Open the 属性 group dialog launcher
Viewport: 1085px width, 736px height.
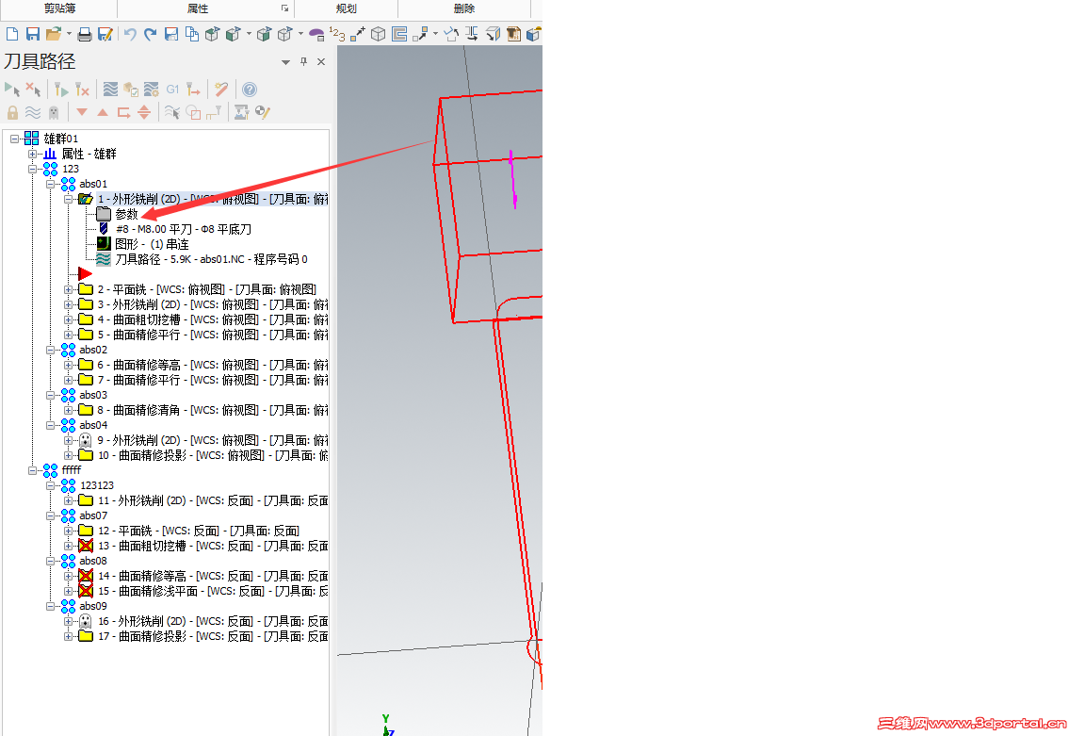point(284,8)
